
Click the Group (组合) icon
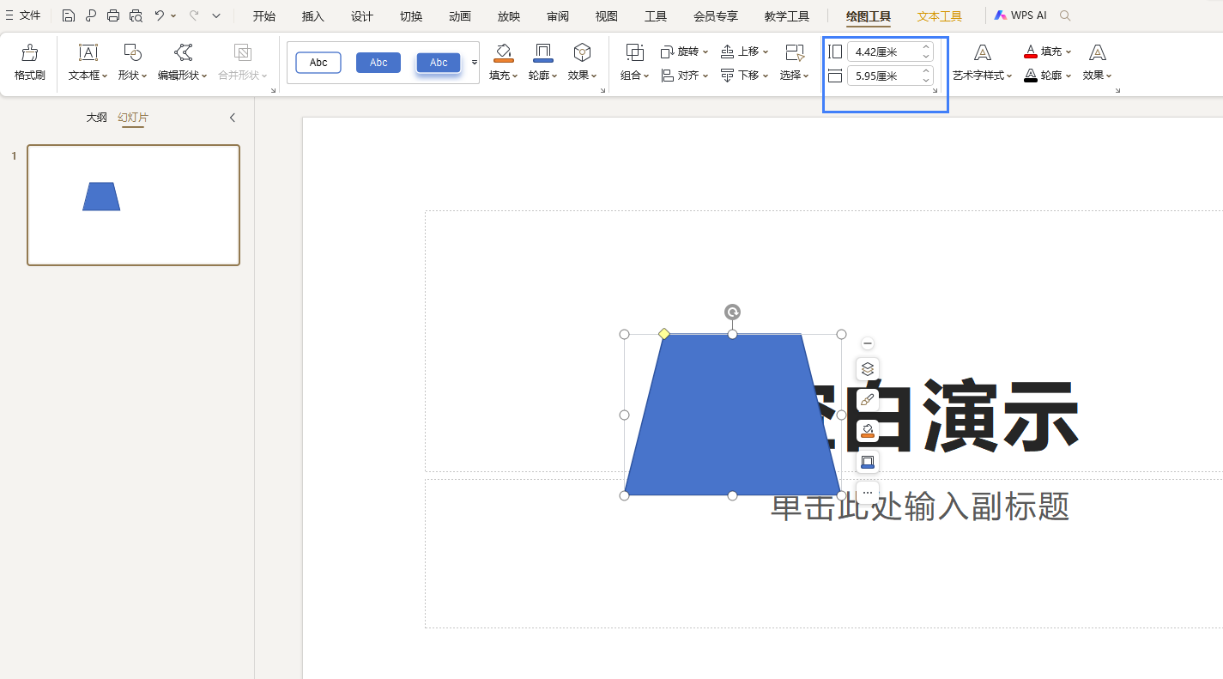tap(635, 52)
